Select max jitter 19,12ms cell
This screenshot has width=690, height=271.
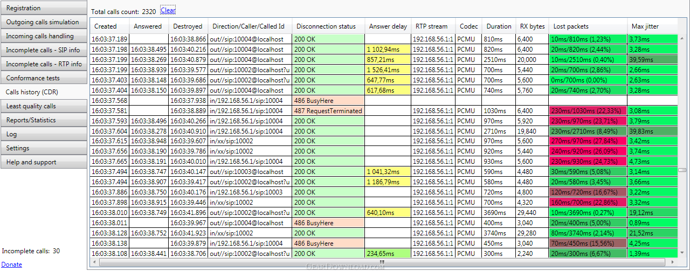coord(652,212)
